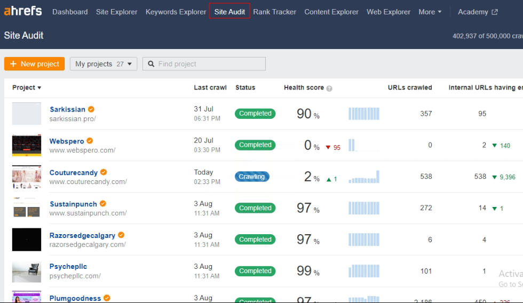This screenshot has width=523, height=303.
Task: Click Sarkissian's 90% health score
Action: 308,114
